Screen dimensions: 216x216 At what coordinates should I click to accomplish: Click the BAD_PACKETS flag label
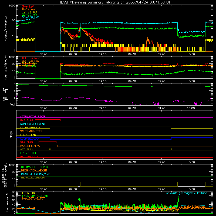[x=29, y=157]
